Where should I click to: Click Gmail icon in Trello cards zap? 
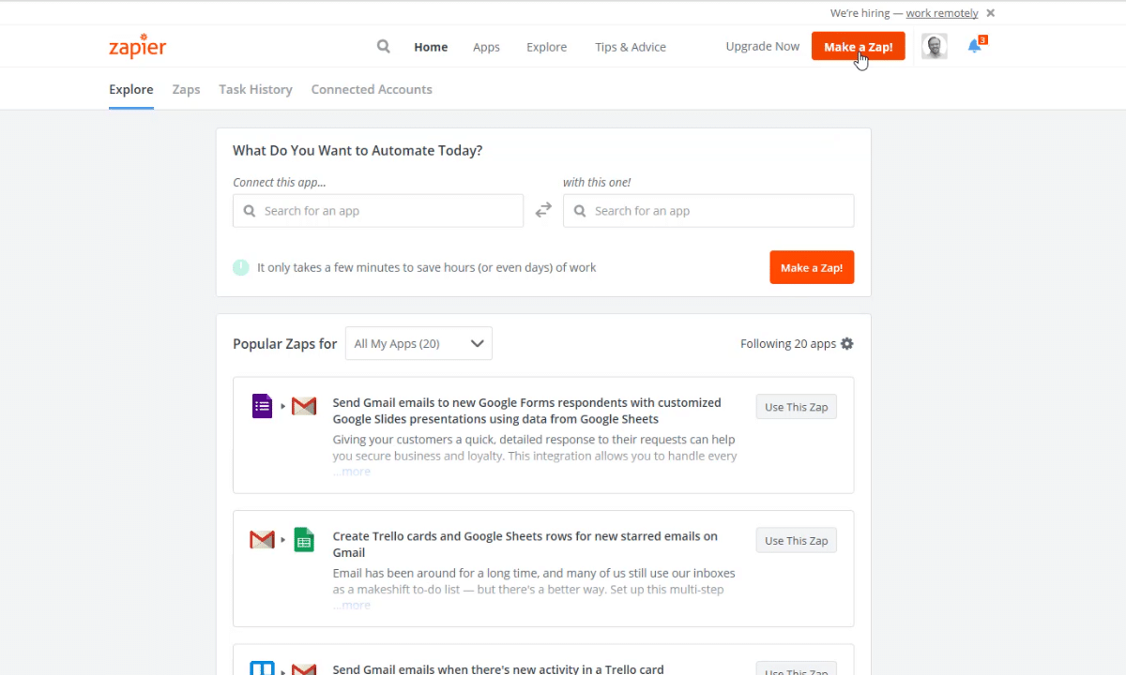[x=262, y=539]
